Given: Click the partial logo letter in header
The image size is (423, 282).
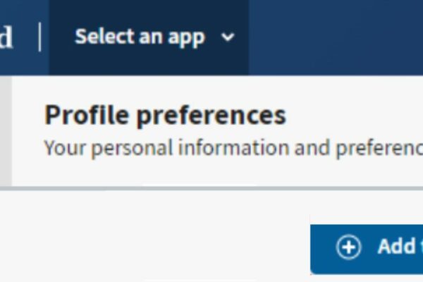Looking at the screenshot, I should point(6,37).
